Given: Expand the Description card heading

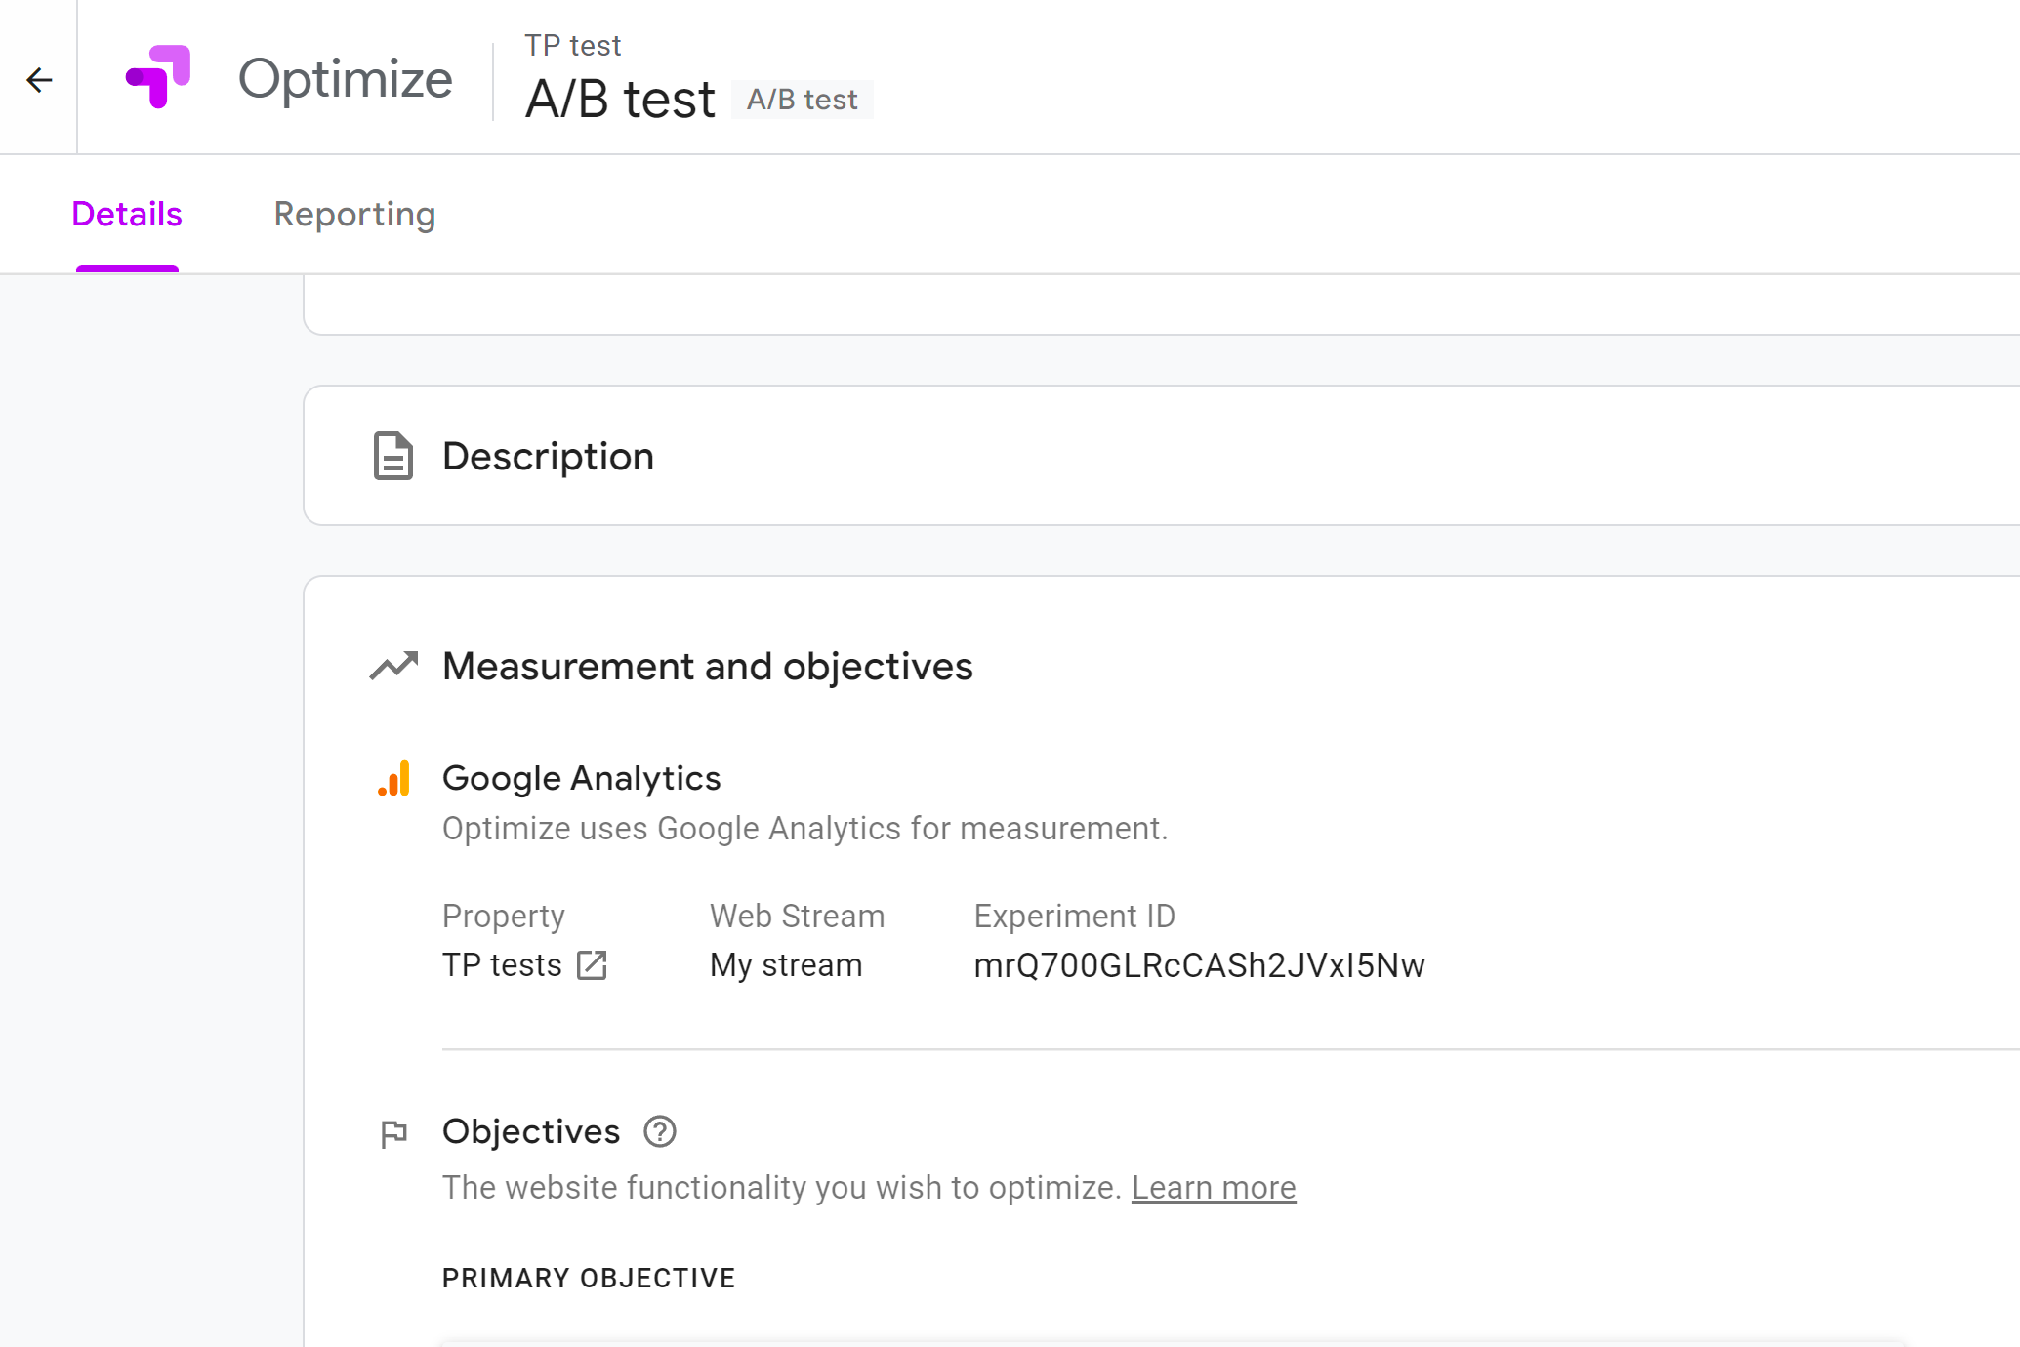Looking at the screenshot, I should click(548, 456).
